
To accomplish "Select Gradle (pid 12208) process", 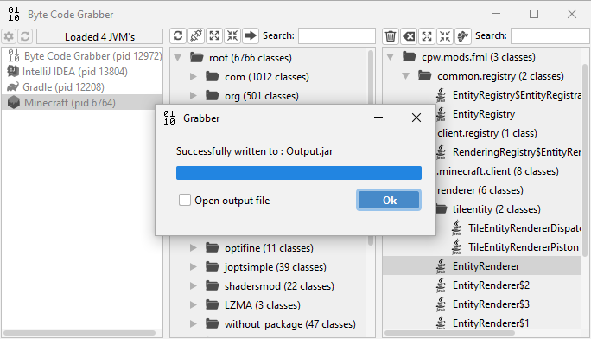I will (x=82, y=86).
